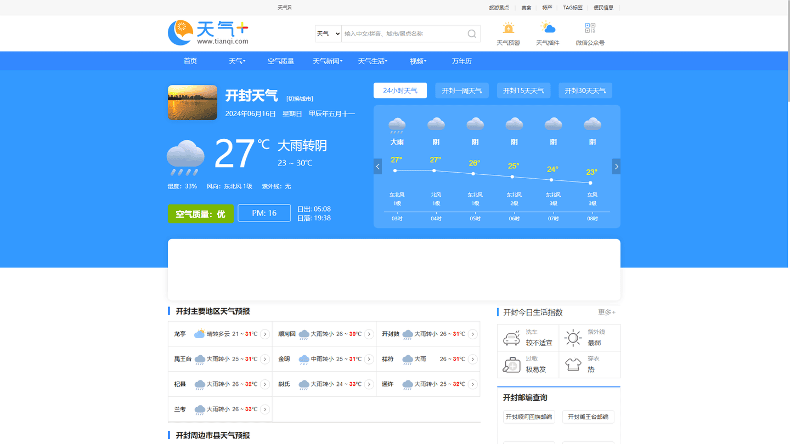Screen dimensions: 790x444
Task: Click the 龙亭 district name
Action: point(180,334)
